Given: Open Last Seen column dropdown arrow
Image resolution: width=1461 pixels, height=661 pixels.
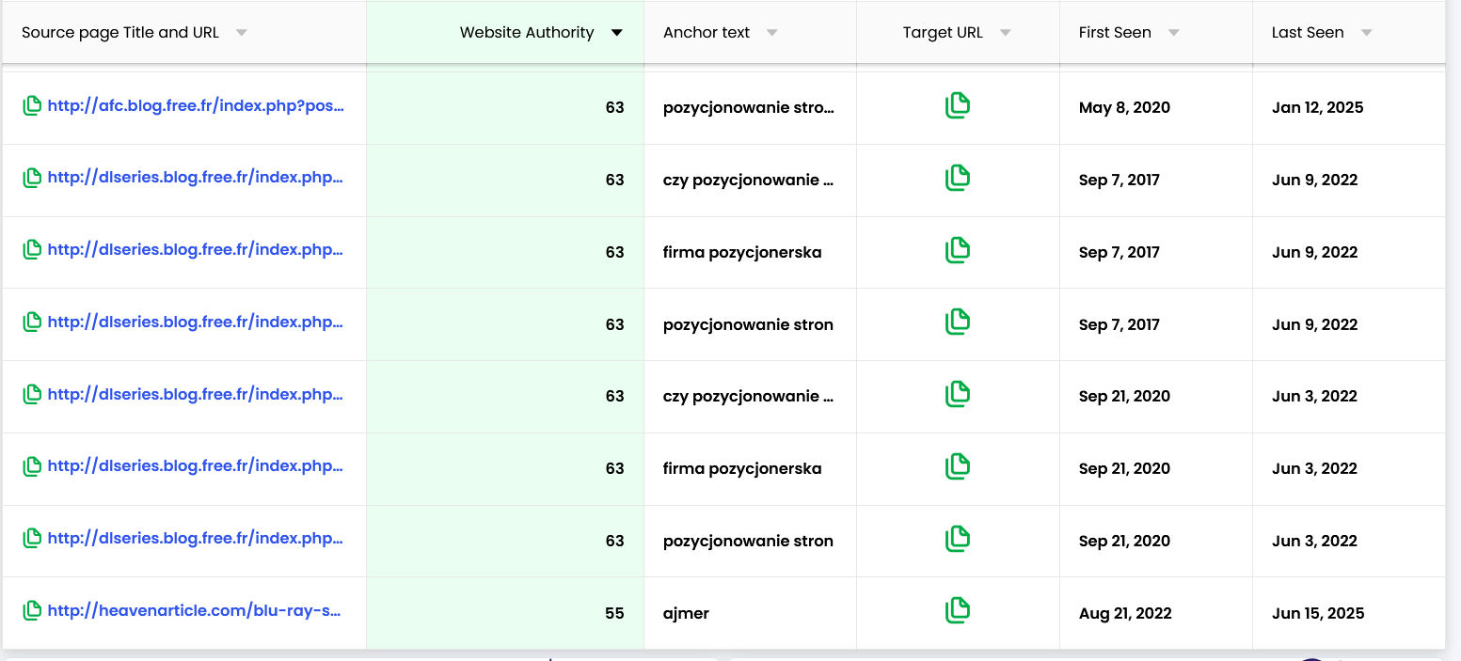Looking at the screenshot, I should point(1366,33).
